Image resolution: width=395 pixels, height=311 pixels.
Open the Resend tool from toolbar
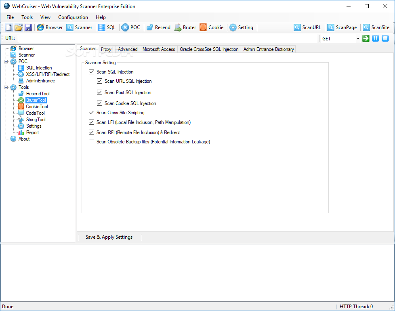pos(158,27)
